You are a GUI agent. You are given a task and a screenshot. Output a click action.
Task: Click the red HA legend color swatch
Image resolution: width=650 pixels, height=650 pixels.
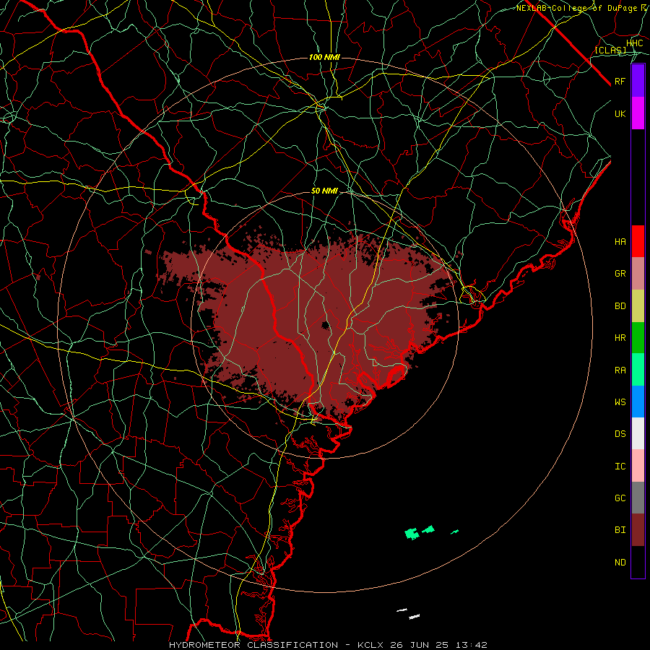pos(638,241)
